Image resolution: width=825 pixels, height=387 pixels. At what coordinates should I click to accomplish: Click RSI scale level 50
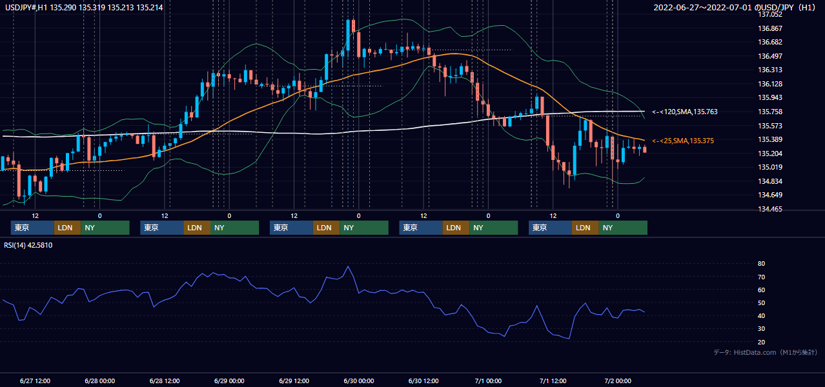pyautogui.click(x=761, y=303)
